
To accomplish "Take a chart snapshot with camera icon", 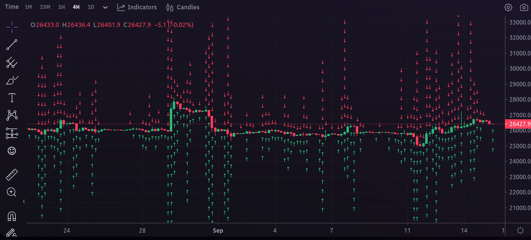I will click(523, 7).
